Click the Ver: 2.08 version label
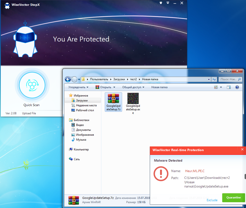This screenshot has height=208, width=246. (11, 113)
